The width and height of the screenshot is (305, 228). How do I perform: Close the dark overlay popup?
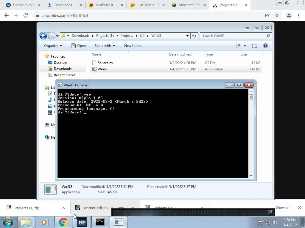point(270,212)
